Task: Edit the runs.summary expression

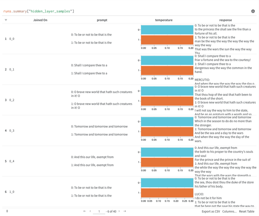Action: pos(39,11)
